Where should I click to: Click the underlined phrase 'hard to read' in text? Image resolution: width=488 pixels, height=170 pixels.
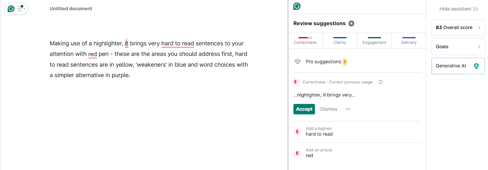[x=178, y=43]
